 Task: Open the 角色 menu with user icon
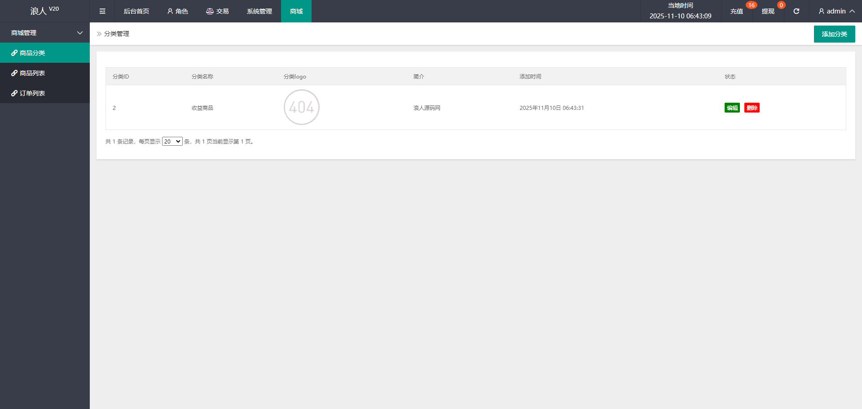click(177, 11)
